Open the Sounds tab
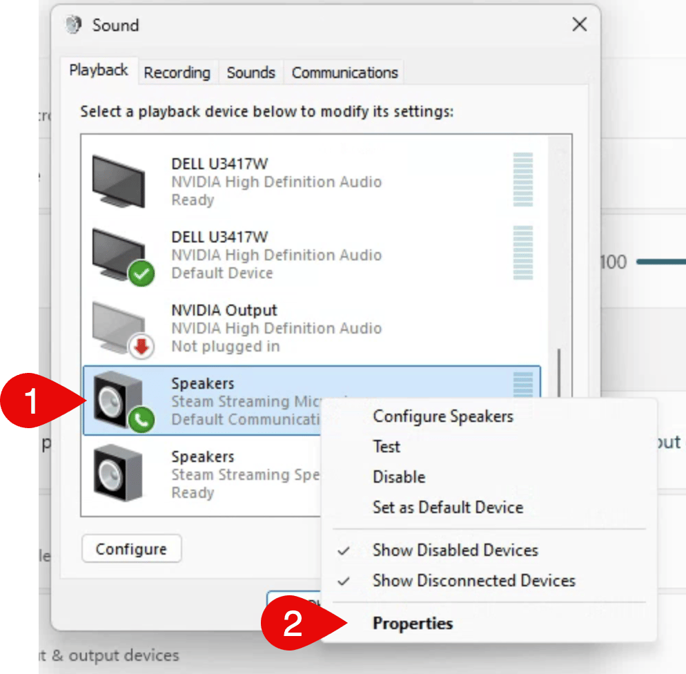 pyautogui.click(x=251, y=73)
